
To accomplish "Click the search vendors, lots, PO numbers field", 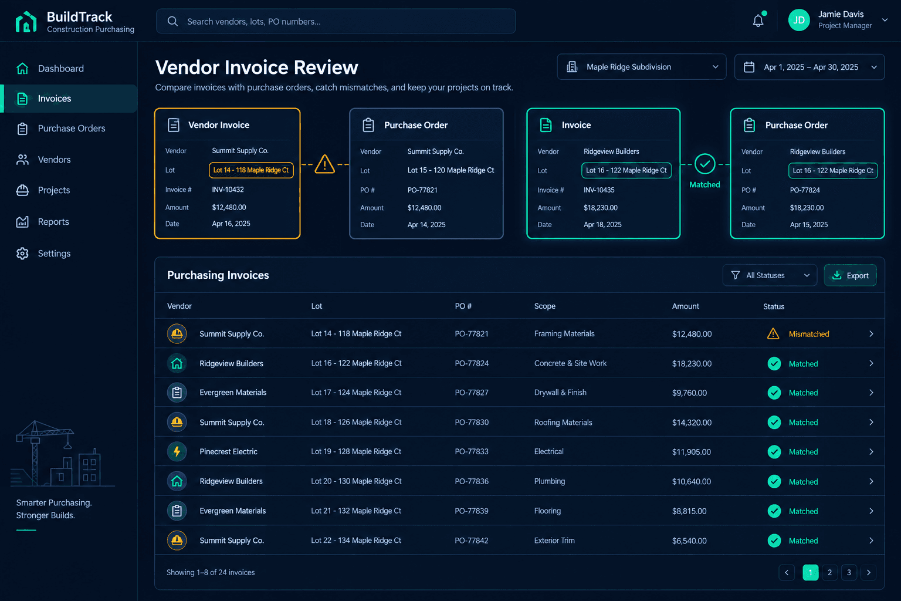I will coord(336,21).
